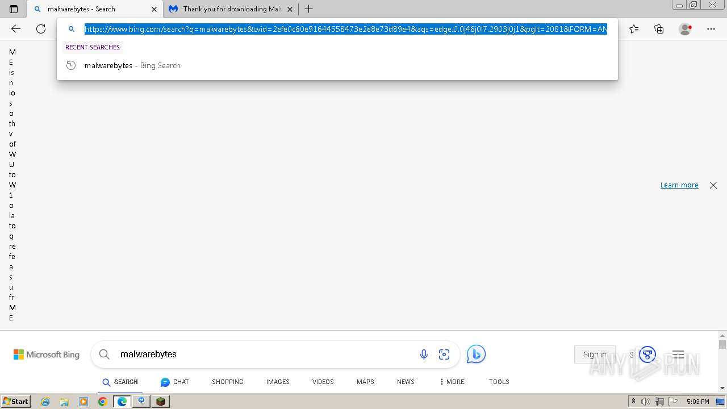Open Microsoft Rewards medal icon
Screen dimensions: 727x409
tap(647, 354)
